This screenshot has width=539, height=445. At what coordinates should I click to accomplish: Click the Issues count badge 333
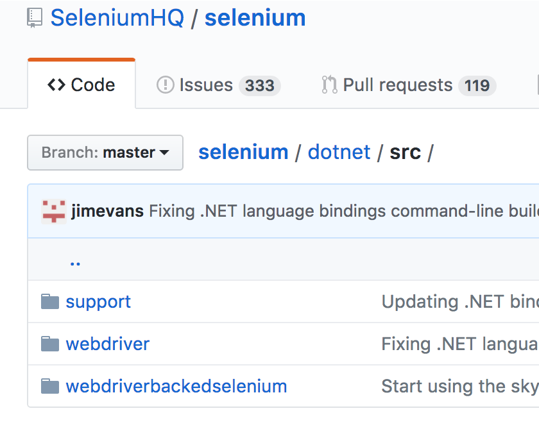coord(260,85)
